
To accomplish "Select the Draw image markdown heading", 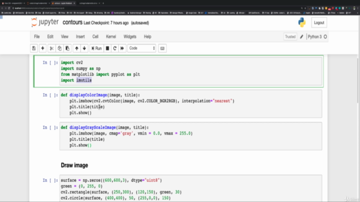I will [74, 165].
